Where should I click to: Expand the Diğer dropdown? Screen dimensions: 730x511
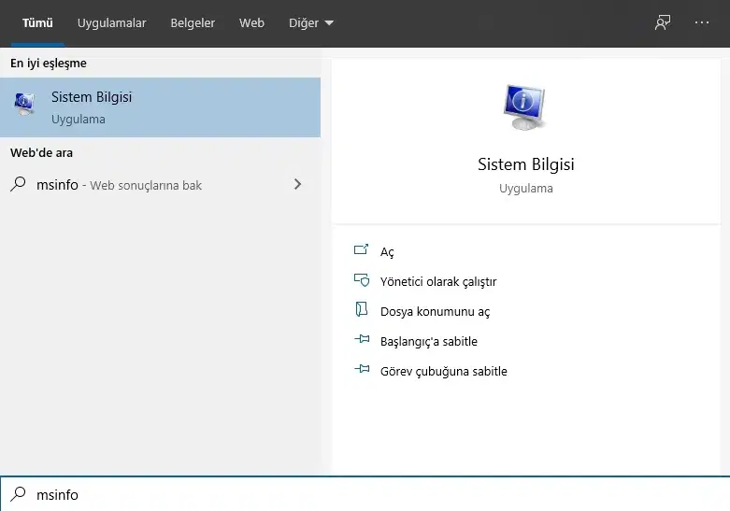point(311,22)
